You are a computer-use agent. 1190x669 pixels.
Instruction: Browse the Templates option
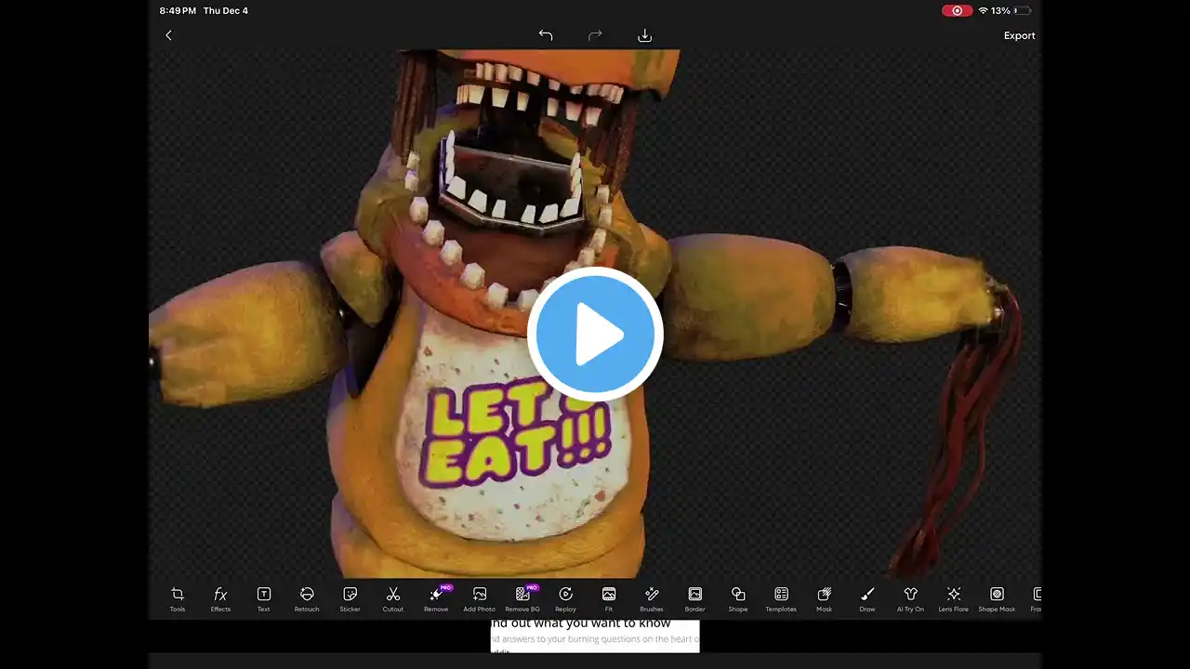781,598
